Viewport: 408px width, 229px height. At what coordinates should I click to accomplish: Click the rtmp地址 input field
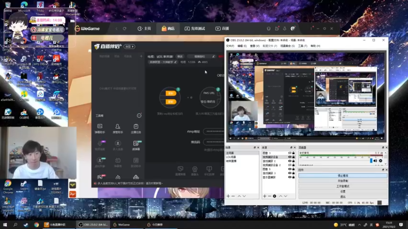tap(213, 131)
